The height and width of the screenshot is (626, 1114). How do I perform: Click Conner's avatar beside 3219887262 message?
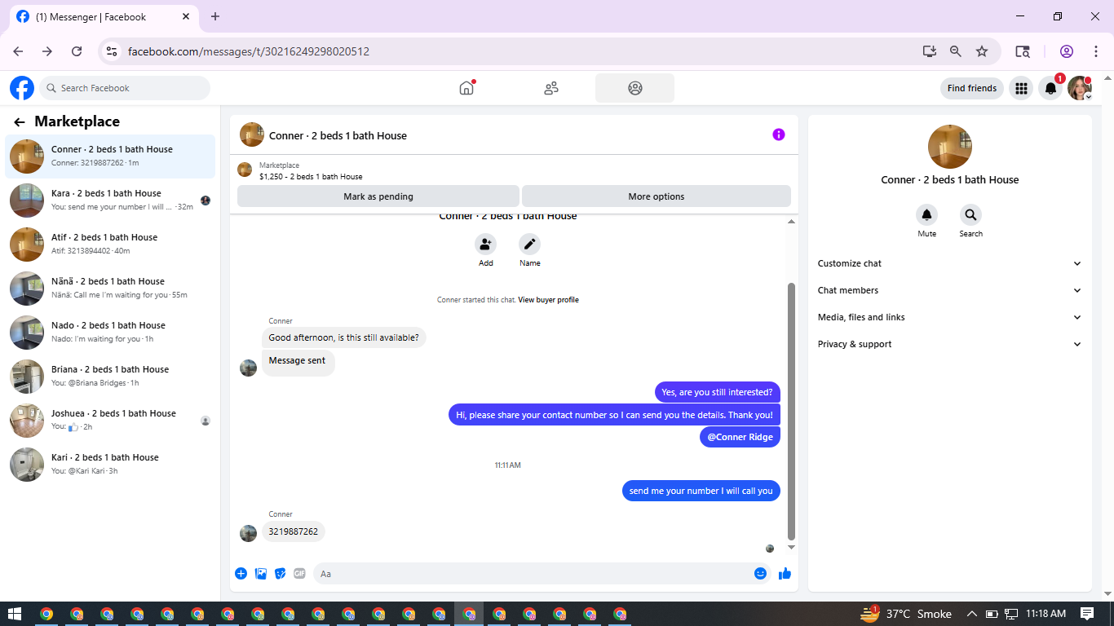(249, 533)
